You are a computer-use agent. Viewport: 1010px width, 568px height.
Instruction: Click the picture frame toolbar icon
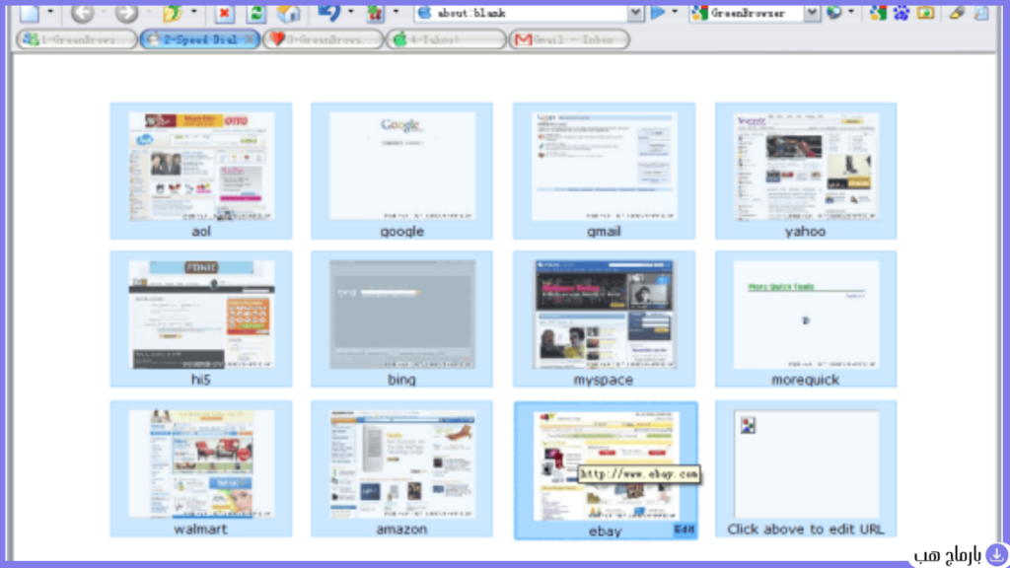(925, 12)
